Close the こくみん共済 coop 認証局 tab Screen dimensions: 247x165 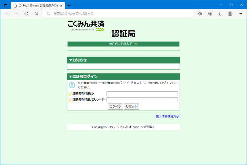[x=61, y=6]
